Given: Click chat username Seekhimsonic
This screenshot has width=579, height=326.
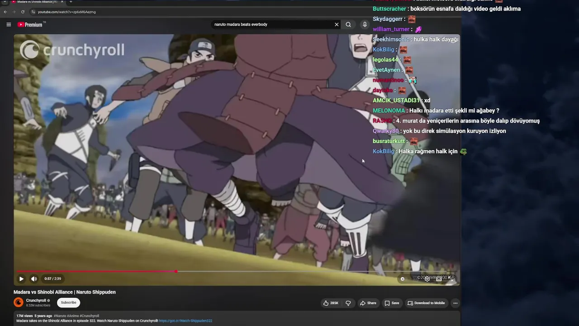Looking at the screenshot, I should pos(391,39).
